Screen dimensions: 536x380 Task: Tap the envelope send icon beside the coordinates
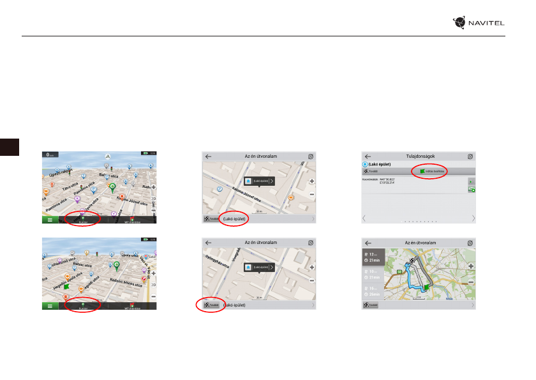click(471, 190)
